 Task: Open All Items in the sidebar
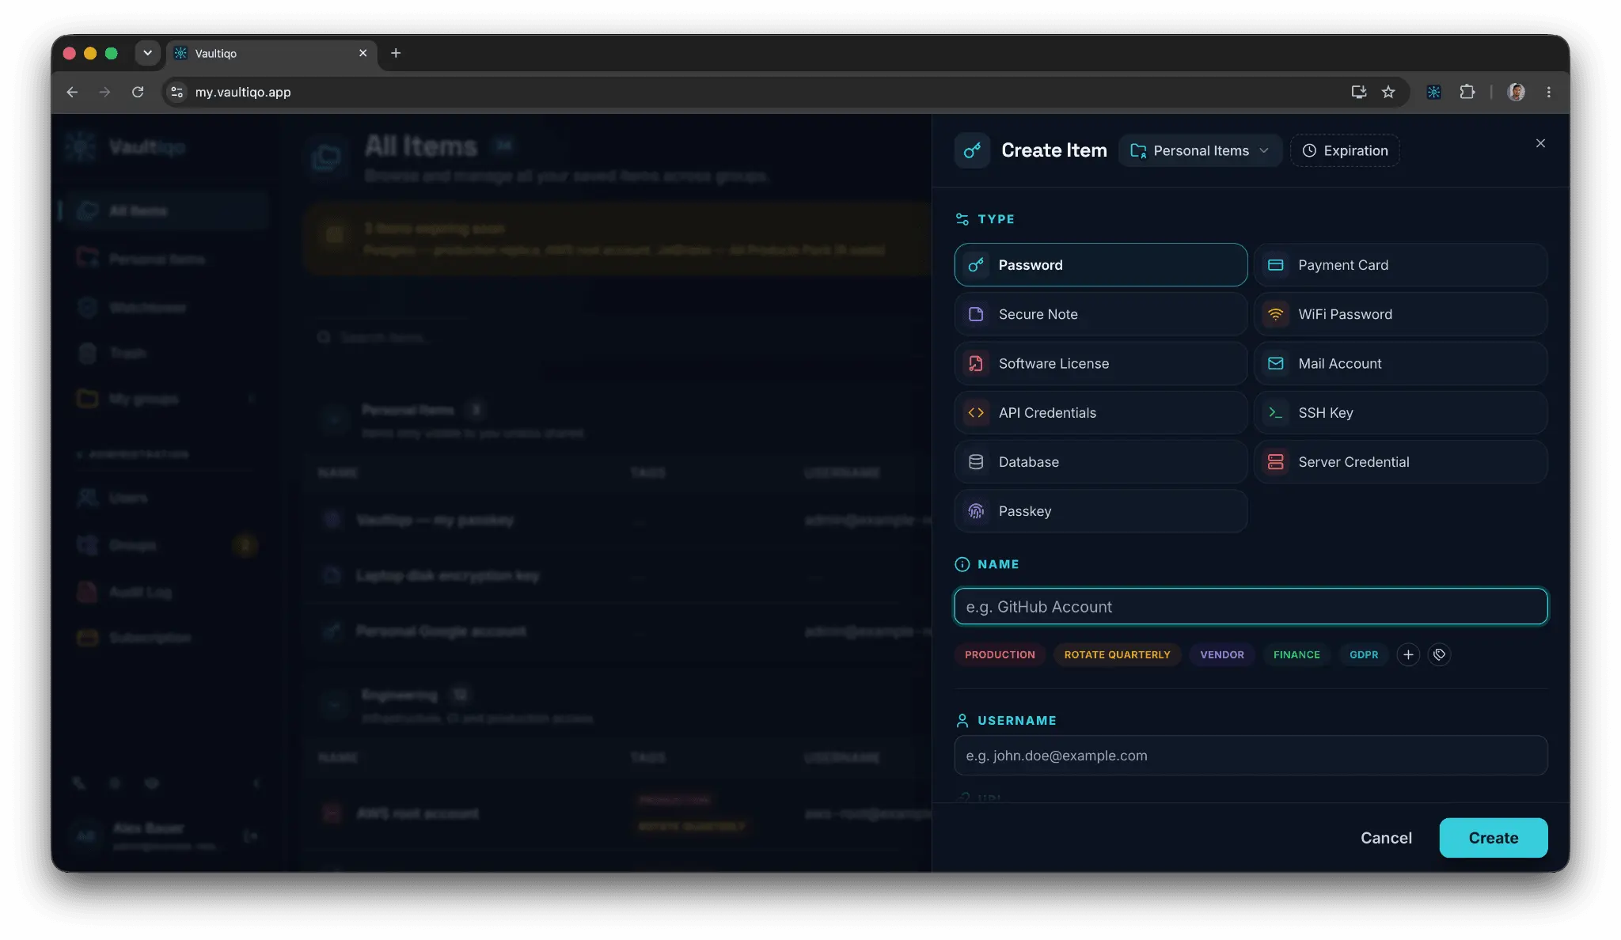[165, 210]
